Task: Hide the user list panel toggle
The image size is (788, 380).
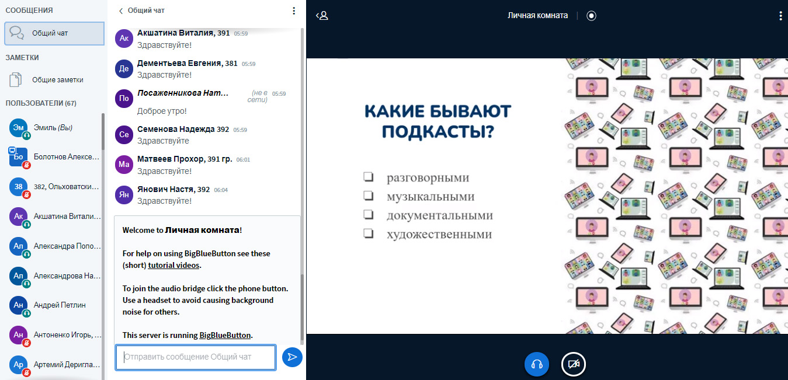Action: coord(322,16)
